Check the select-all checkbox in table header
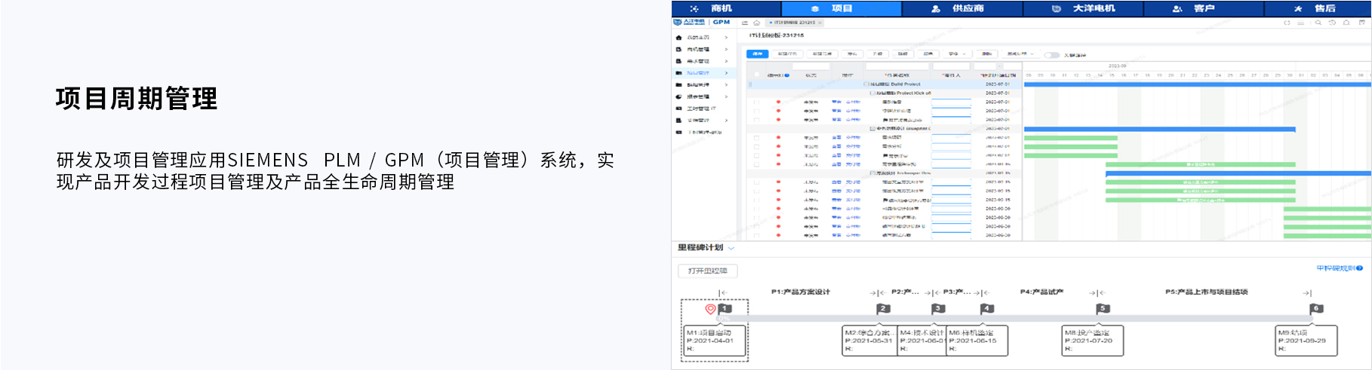This screenshot has width=1372, height=370. [x=757, y=75]
